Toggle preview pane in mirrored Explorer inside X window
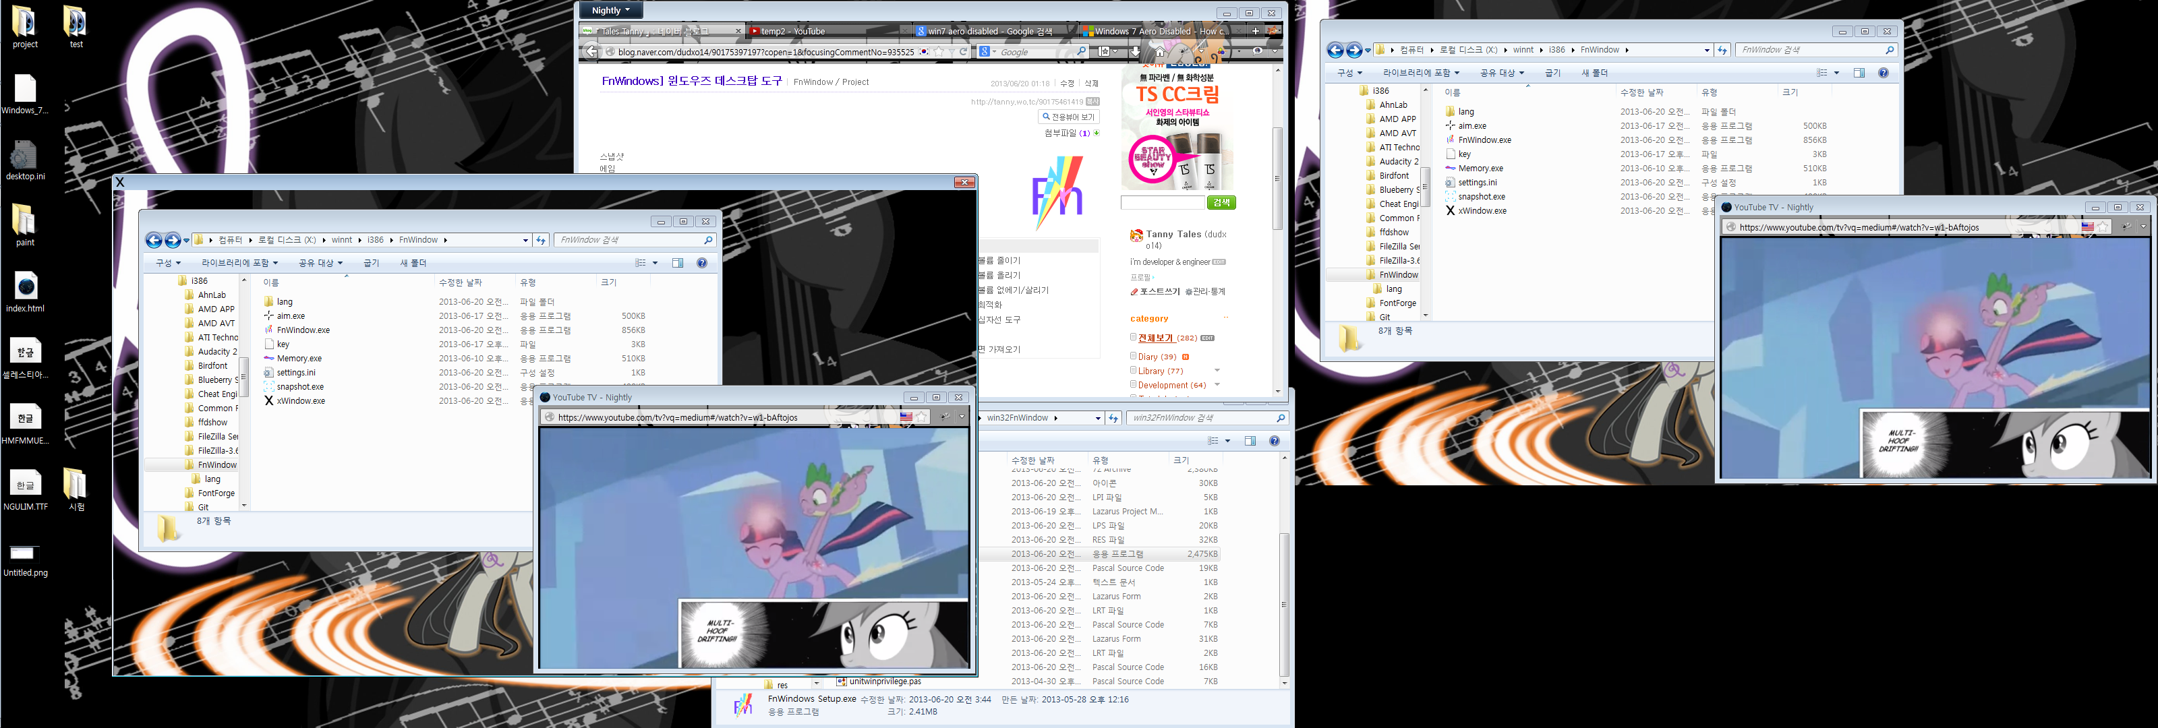 tap(678, 263)
